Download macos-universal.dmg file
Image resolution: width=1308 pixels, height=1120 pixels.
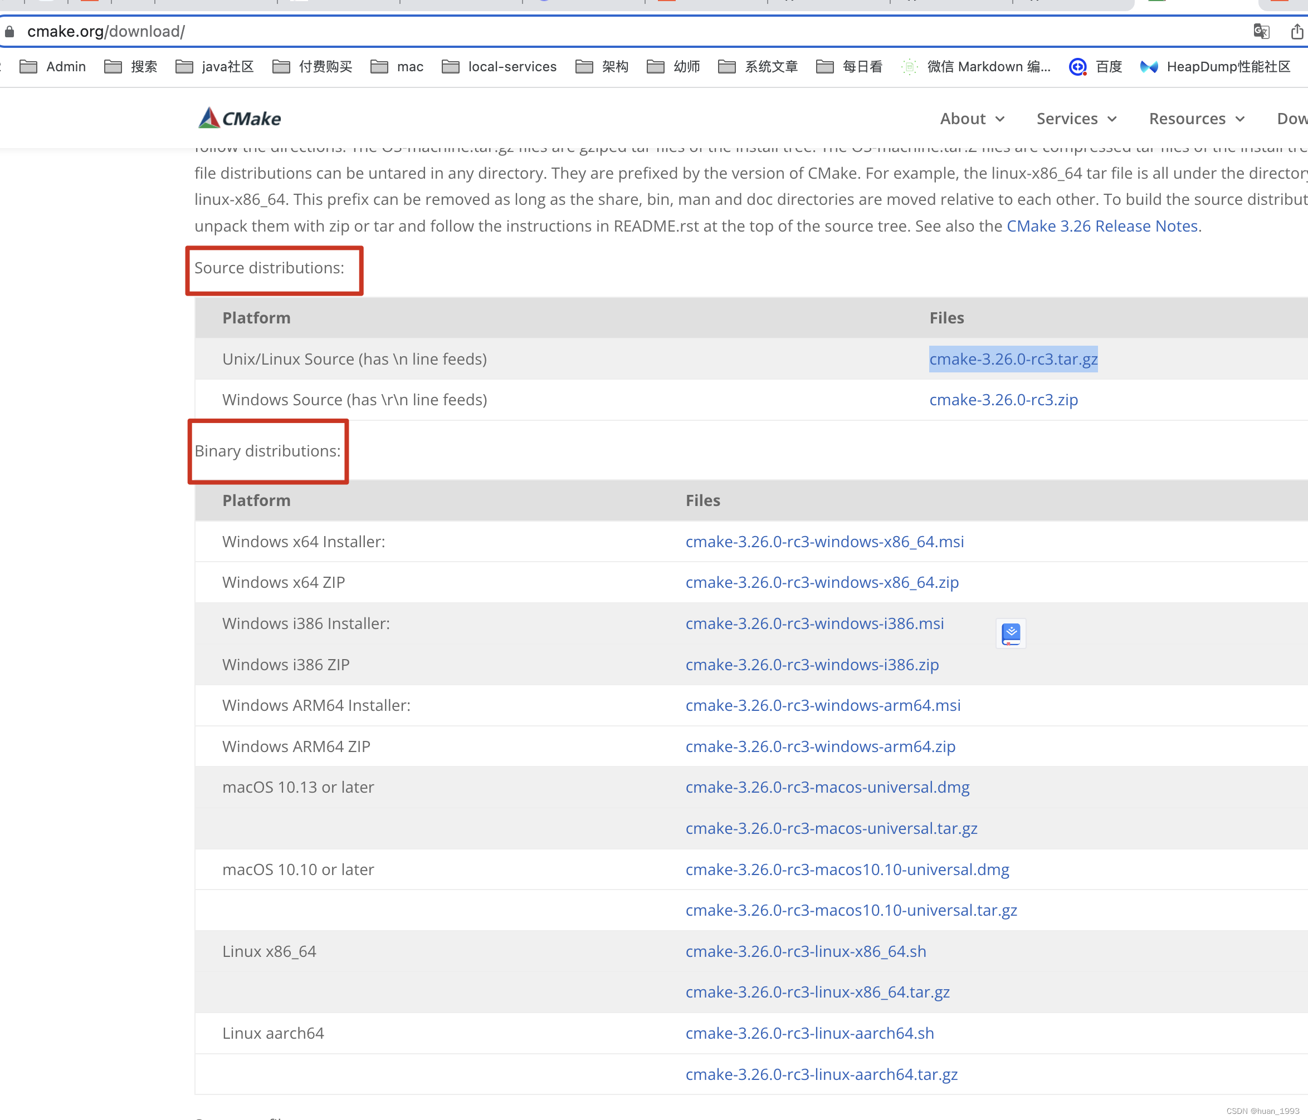tap(828, 788)
